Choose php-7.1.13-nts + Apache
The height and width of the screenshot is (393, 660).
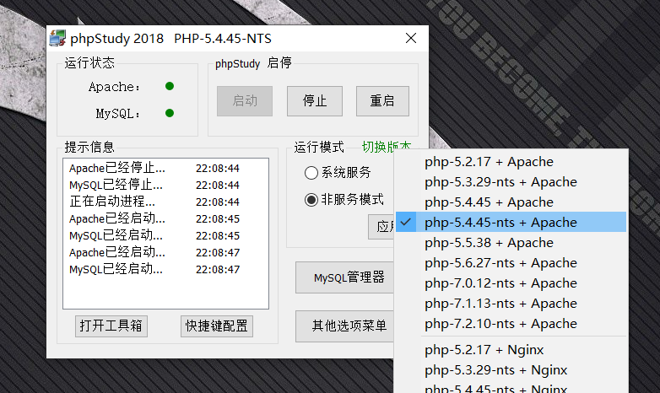(x=511, y=303)
